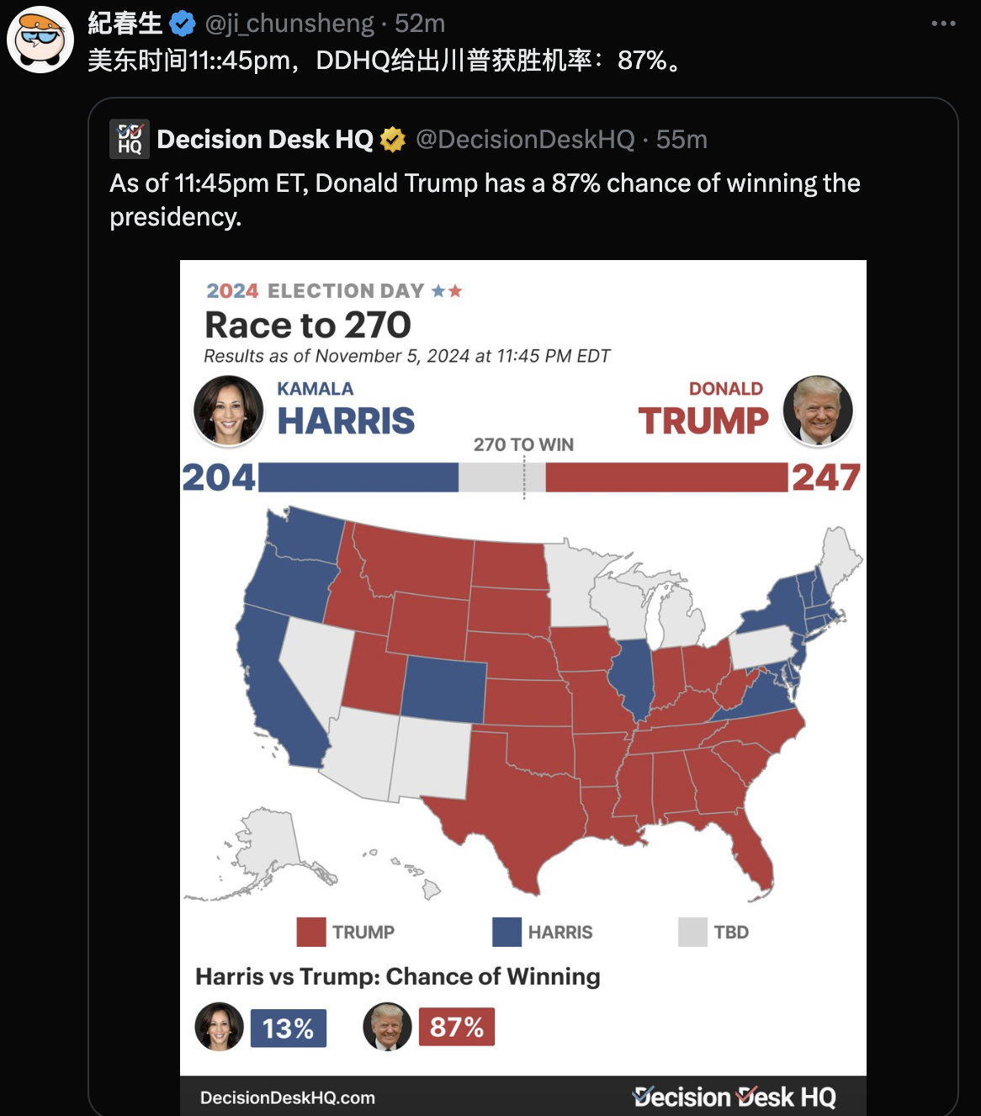Click the blue HARRIS legend swatch
Screen dimensions: 981x1116
coord(506,932)
